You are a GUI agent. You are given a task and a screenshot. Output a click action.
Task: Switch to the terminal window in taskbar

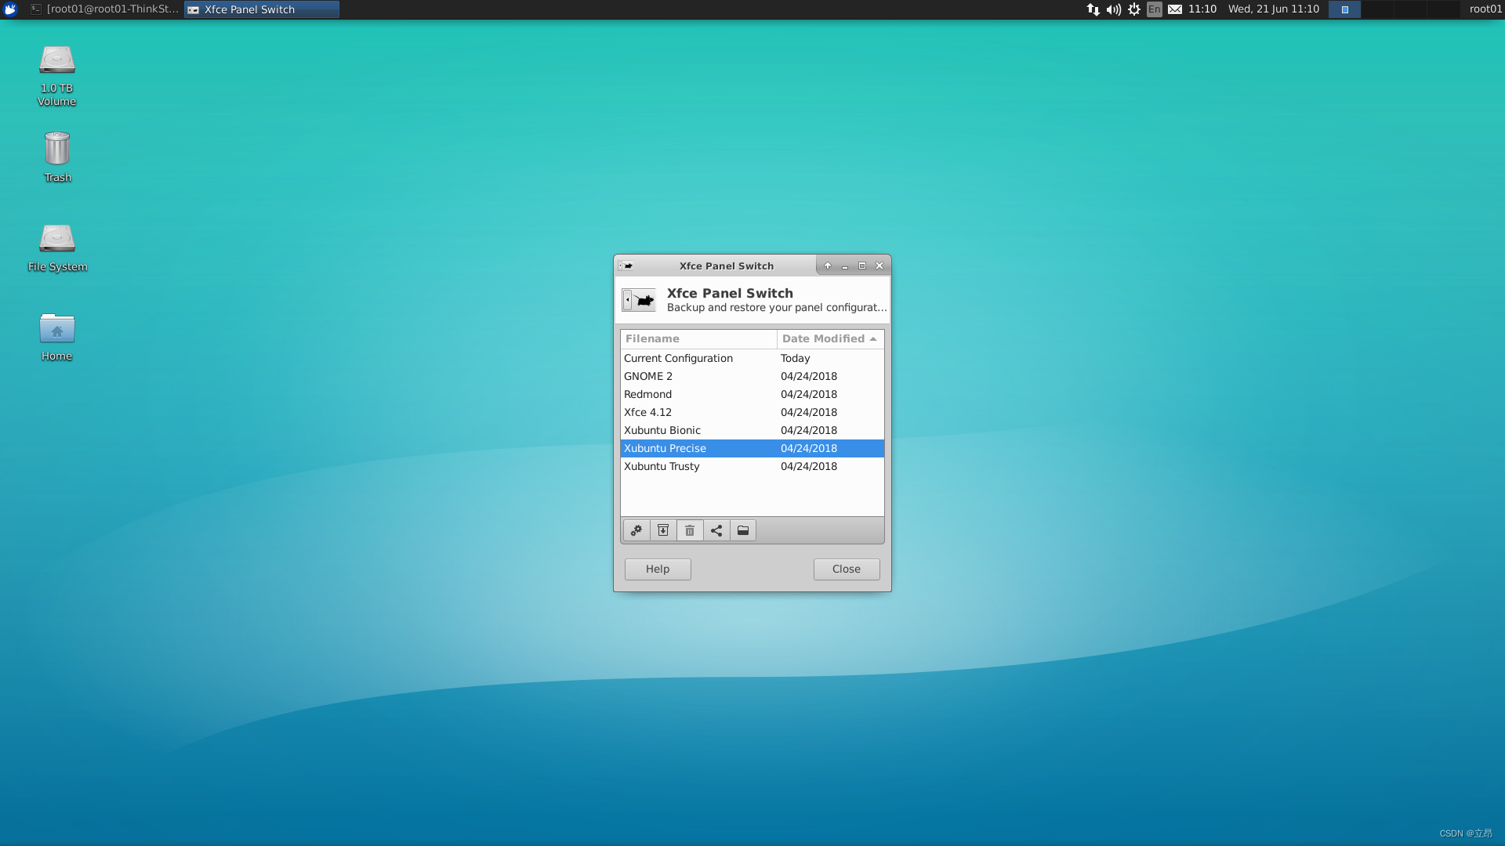pyautogui.click(x=105, y=9)
